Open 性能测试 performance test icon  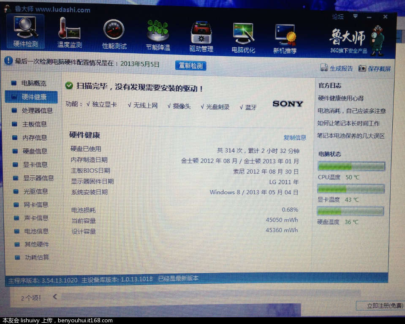[x=114, y=34]
